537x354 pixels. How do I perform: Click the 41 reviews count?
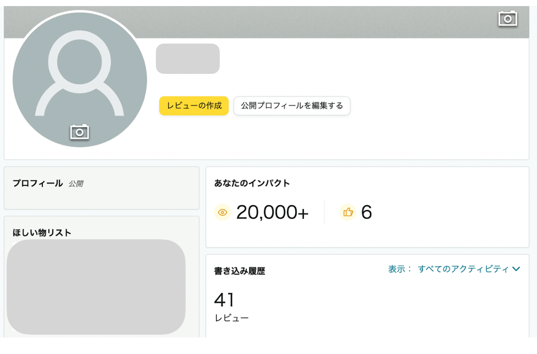(224, 300)
